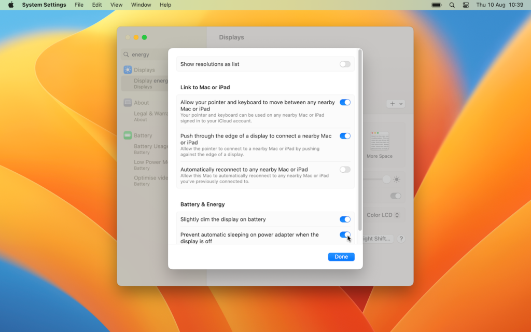Viewport: 531px width, 332px height.
Task: Click the search magnifier icon in sidebar
Action: [x=127, y=54]
